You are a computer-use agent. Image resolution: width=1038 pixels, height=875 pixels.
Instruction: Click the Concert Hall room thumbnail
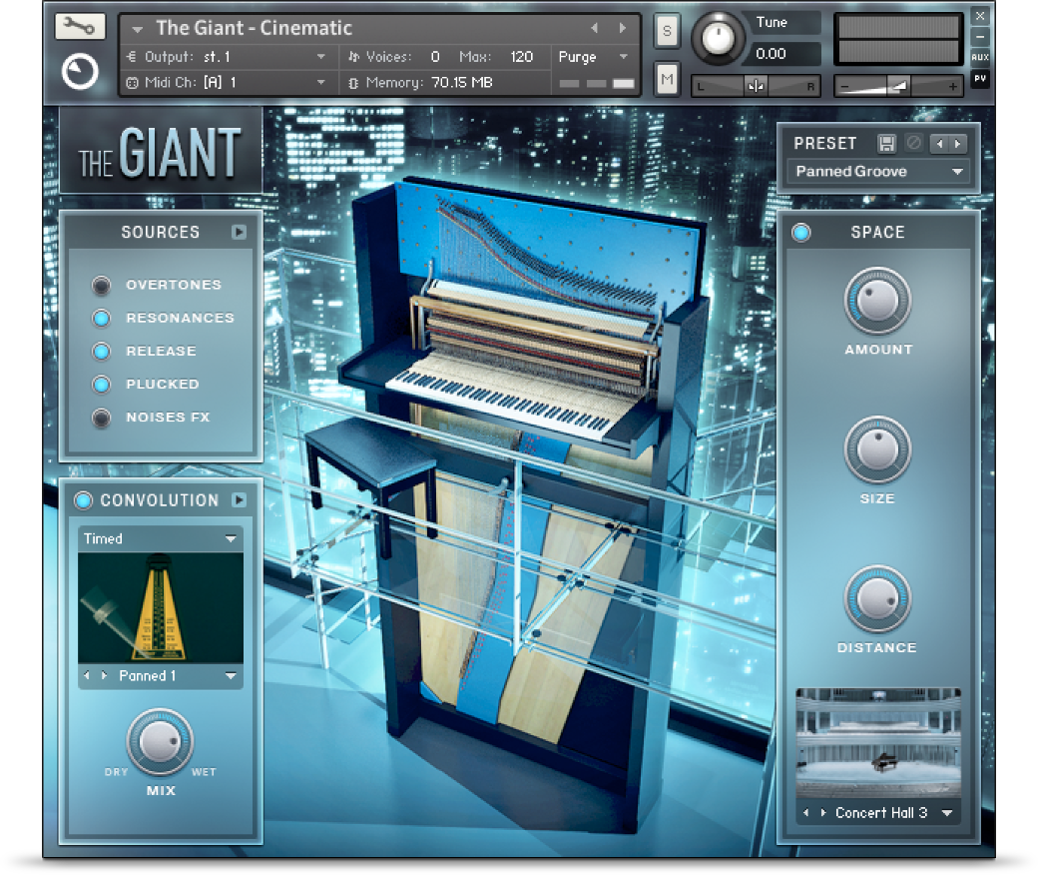(877, 743)
